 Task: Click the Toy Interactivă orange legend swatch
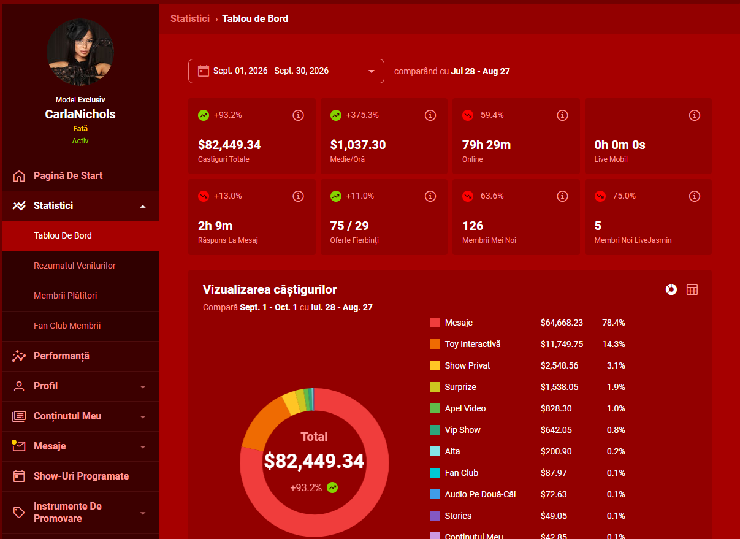435,344
